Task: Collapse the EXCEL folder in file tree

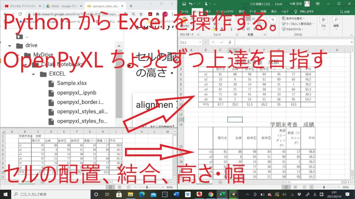Action: tap(34, 74)
